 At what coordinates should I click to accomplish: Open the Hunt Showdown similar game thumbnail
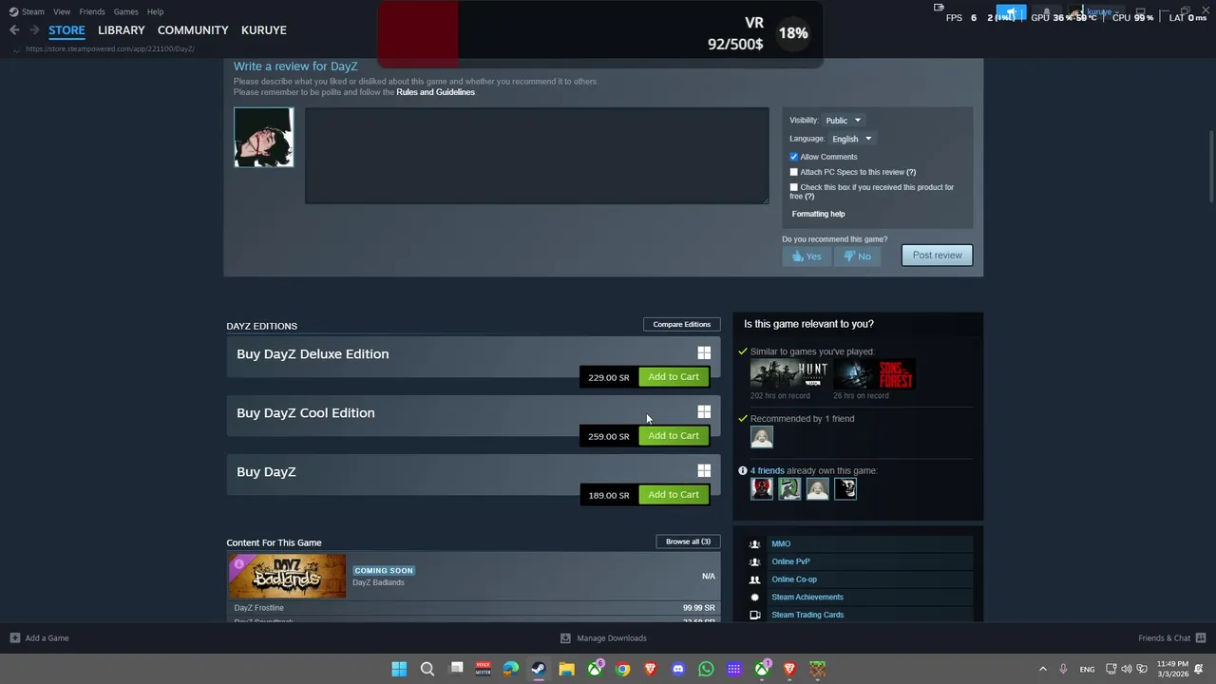788,374
